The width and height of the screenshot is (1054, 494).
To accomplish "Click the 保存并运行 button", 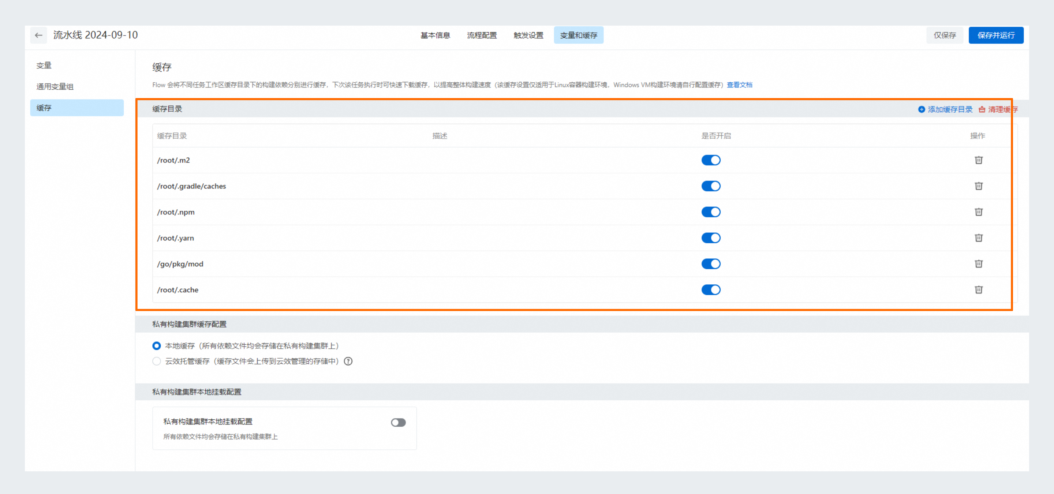I will tap(996, 35).
